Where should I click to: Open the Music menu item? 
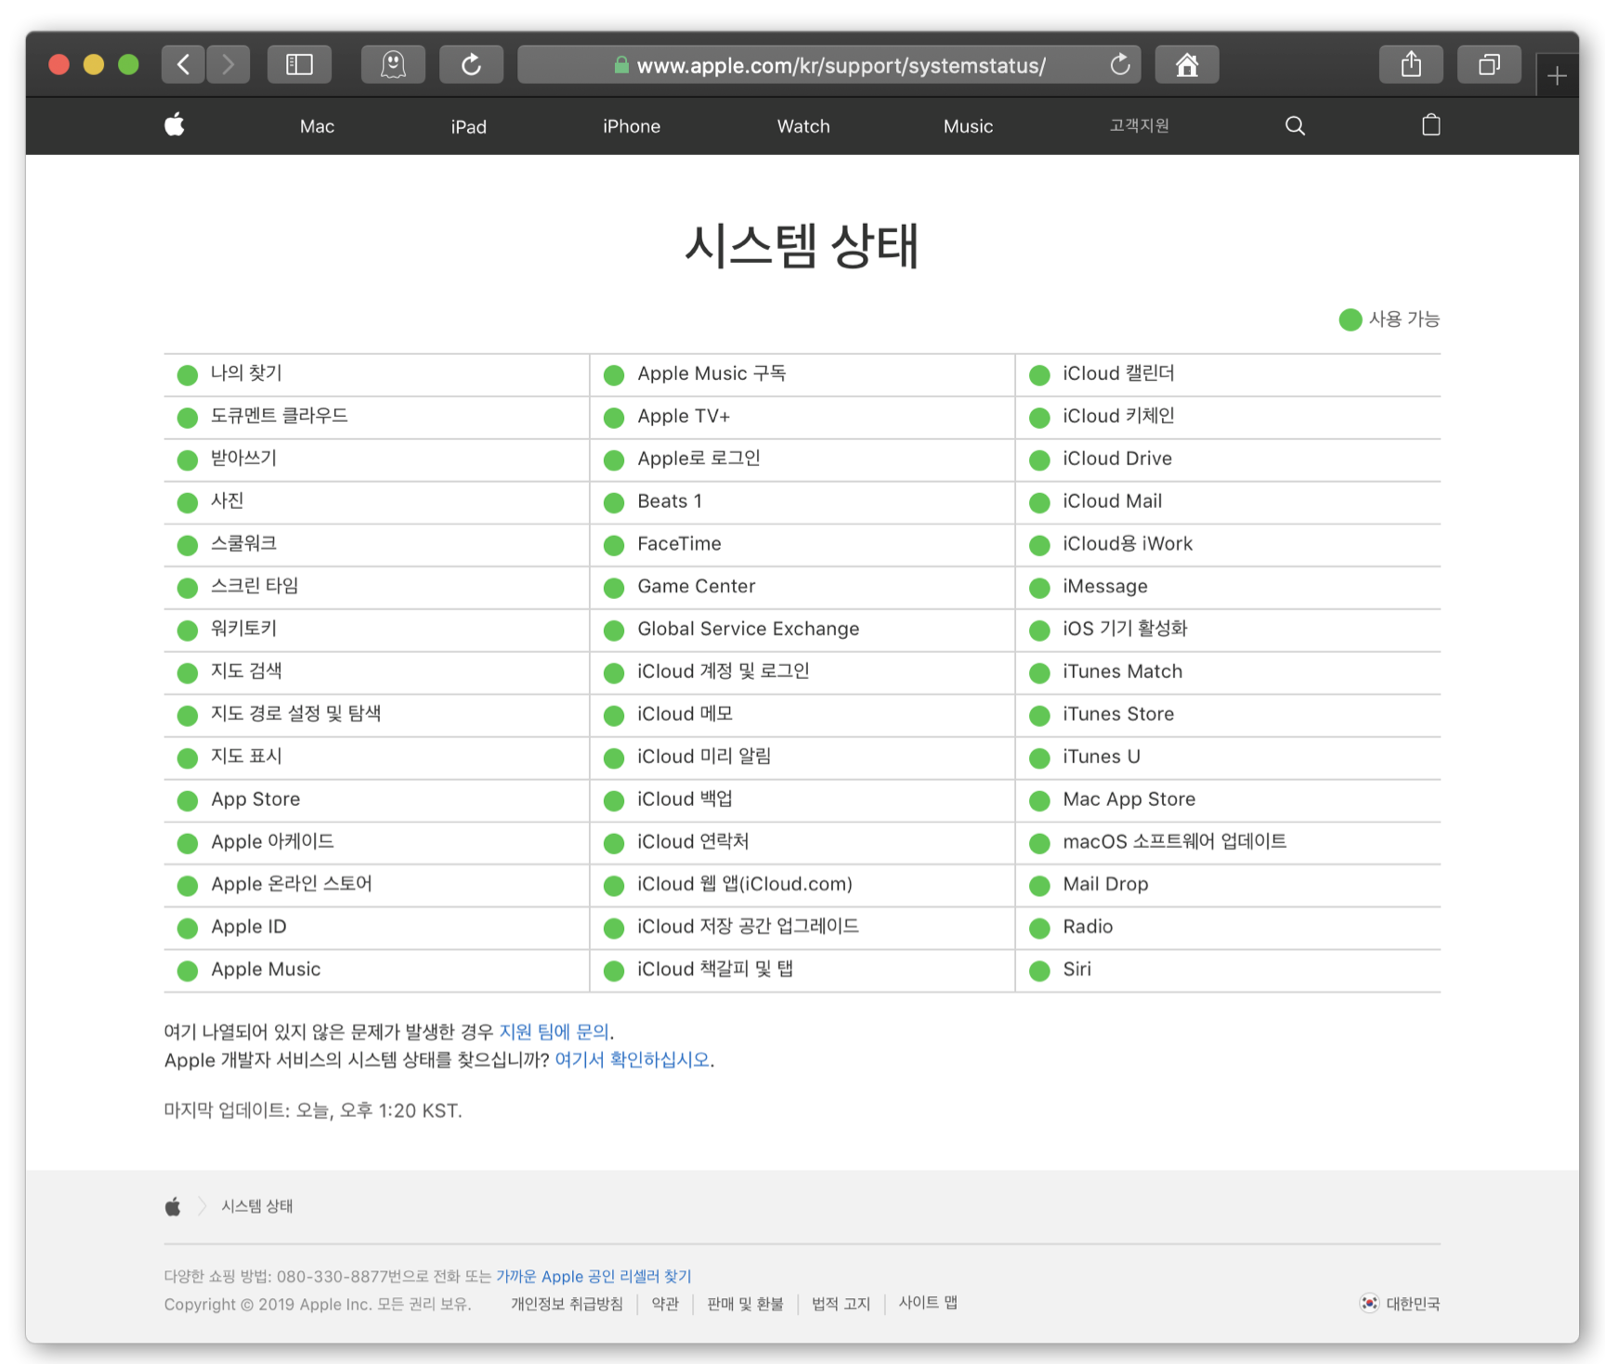968,126
